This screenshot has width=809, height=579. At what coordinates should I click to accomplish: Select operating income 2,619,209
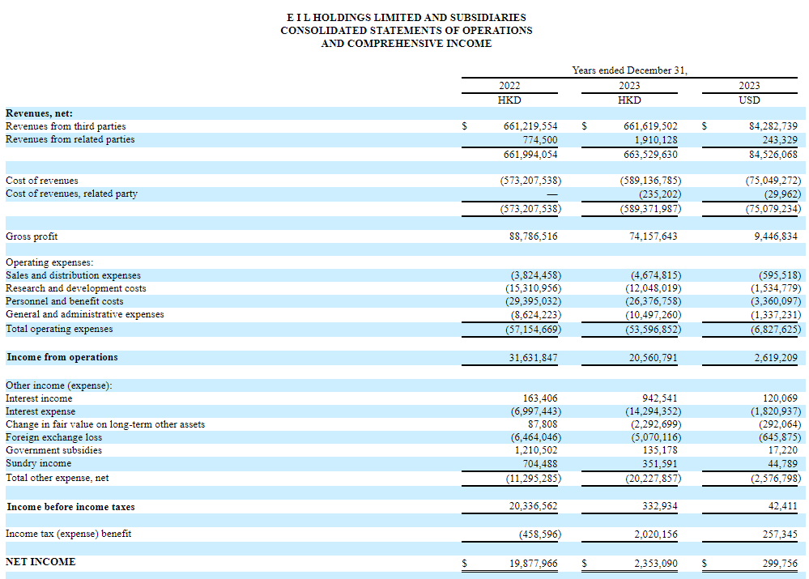776,358
